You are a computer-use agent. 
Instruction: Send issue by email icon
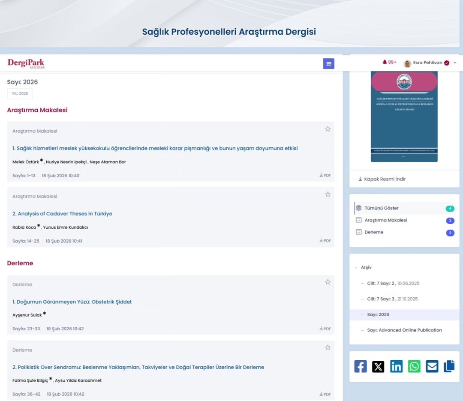click(432, 366)
